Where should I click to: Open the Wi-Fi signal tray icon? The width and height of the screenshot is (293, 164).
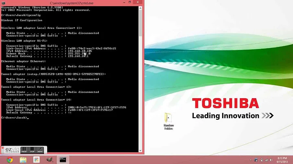pyautogui.click(x=266, y=160)
